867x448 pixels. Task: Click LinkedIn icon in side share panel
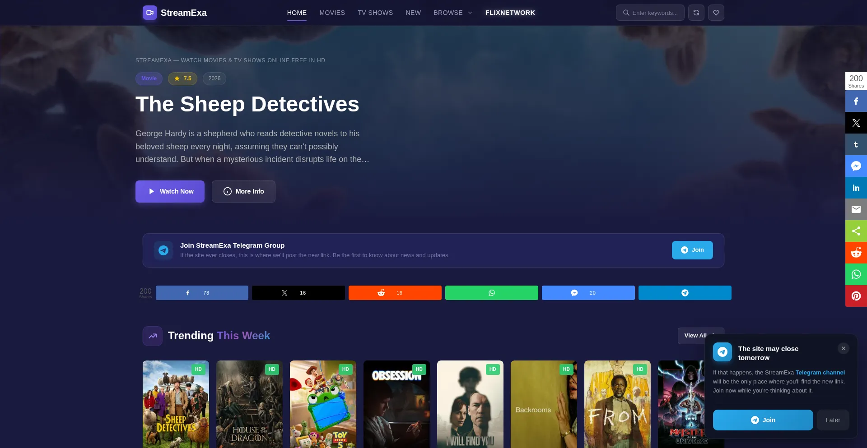pos(856,188)
